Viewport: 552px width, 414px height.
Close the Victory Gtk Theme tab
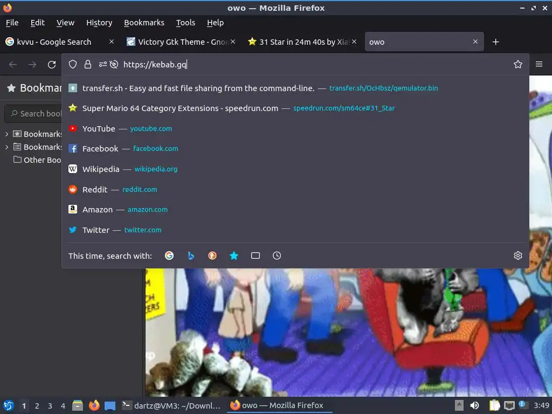click(233, 42)
